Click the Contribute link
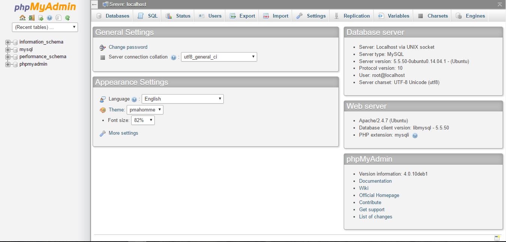Image resolution: width=506 pixels, height=242 pixels. click(x=370, y=202)
